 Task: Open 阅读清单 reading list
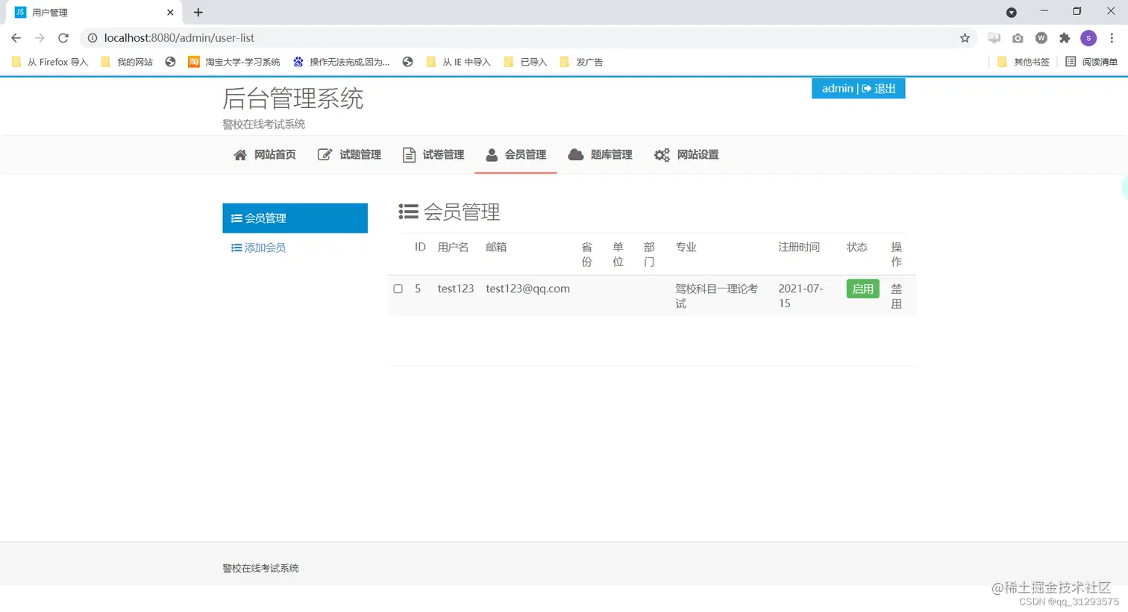(1091, 62)
